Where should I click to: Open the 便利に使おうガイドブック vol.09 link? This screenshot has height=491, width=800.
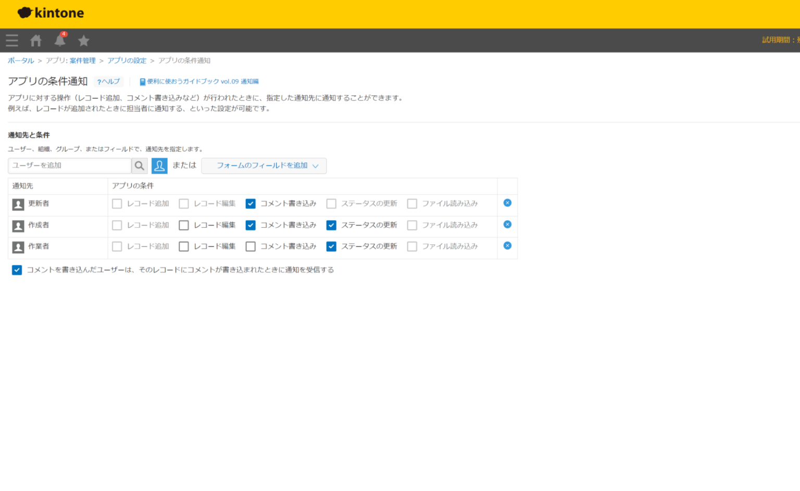click(199, 81)
